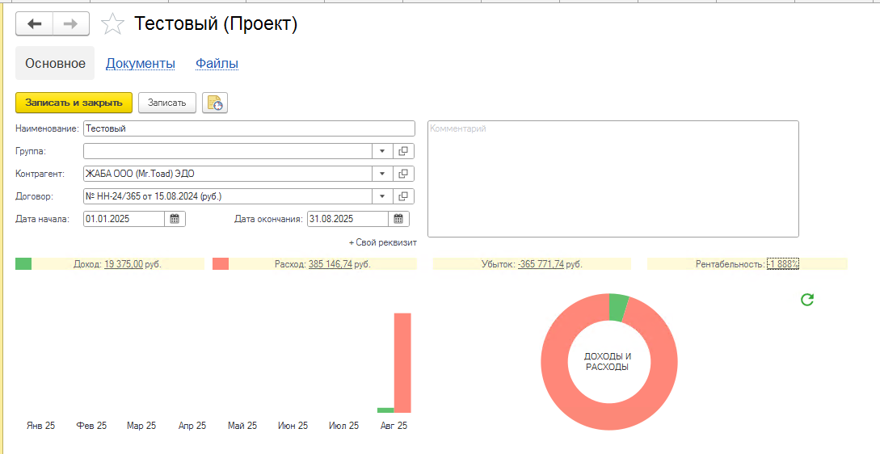The height and width of the screenshot is (454, 880).
Task: Add a custom field via + Свой реквизит
Action: [383, 243]
